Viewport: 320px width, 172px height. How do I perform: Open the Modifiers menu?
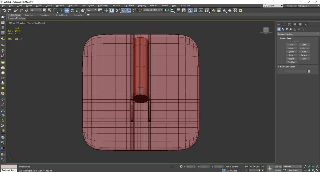point(60,6)
